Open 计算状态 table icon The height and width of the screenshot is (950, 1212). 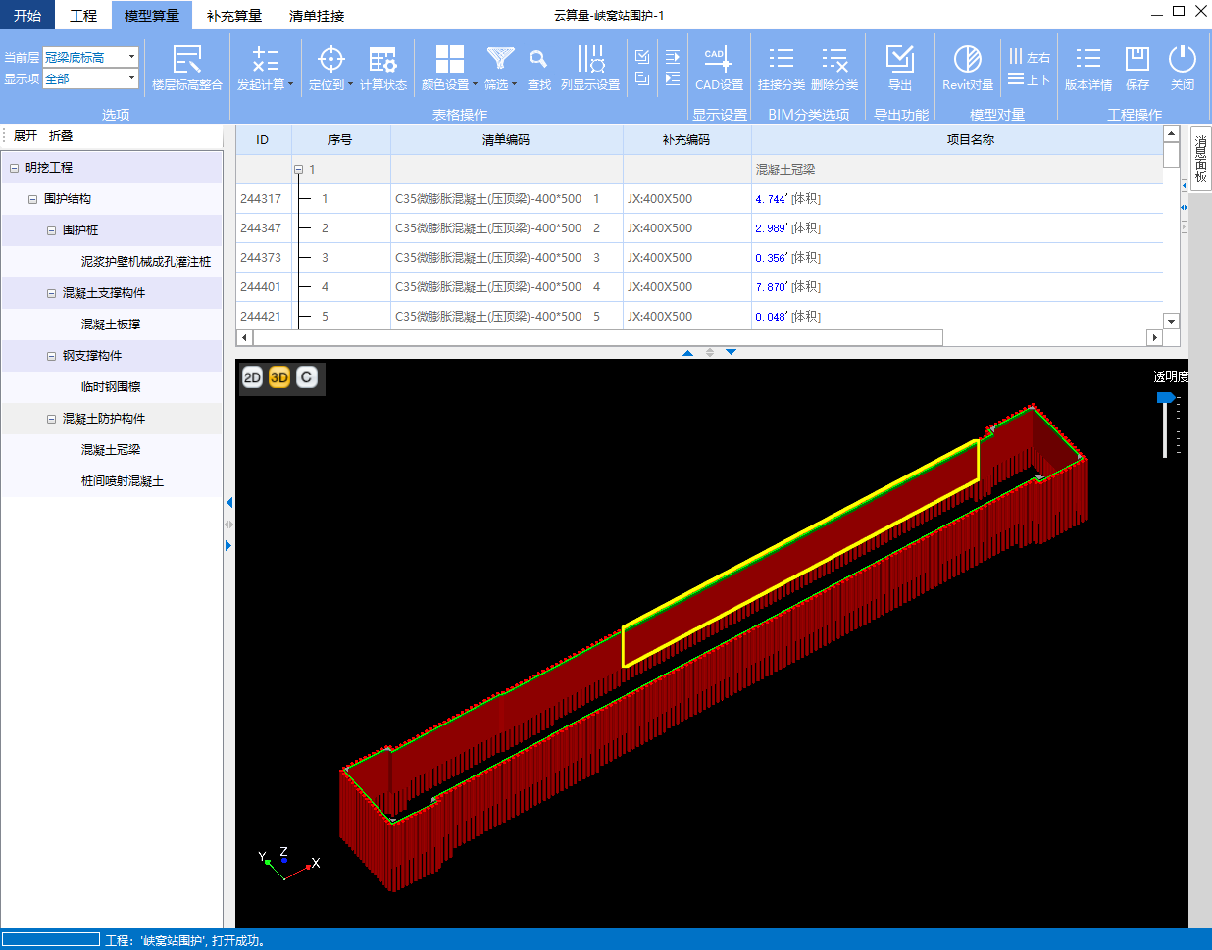coord(382,60)
